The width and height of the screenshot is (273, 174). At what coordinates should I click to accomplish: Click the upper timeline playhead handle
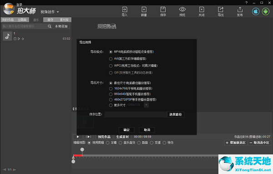click(x=82, y=149)
